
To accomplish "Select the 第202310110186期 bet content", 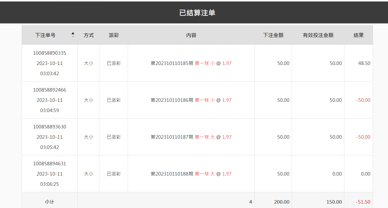I will (x=191, y=100).
